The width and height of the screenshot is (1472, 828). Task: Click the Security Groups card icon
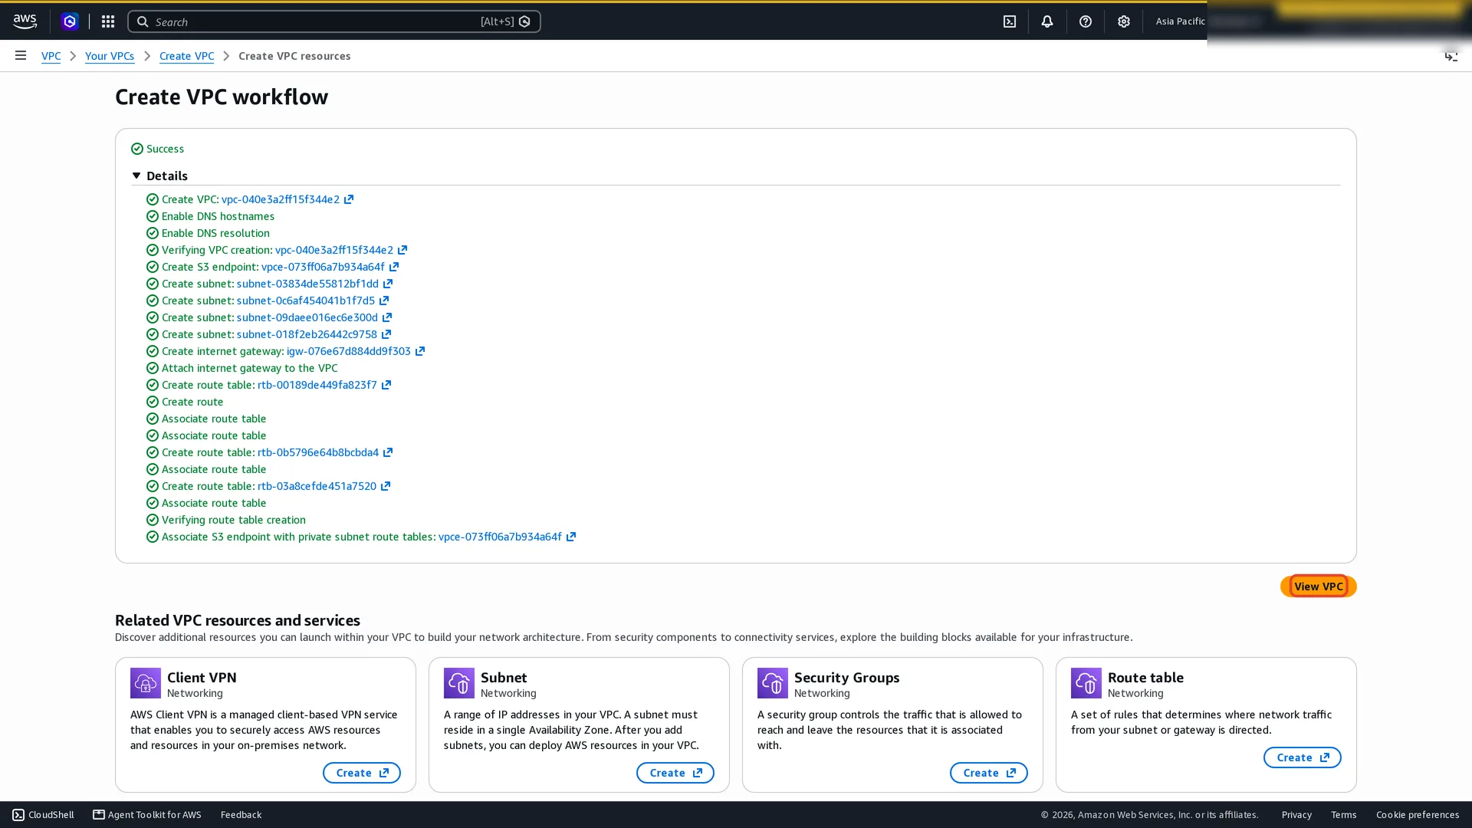[x=773, y=683]
